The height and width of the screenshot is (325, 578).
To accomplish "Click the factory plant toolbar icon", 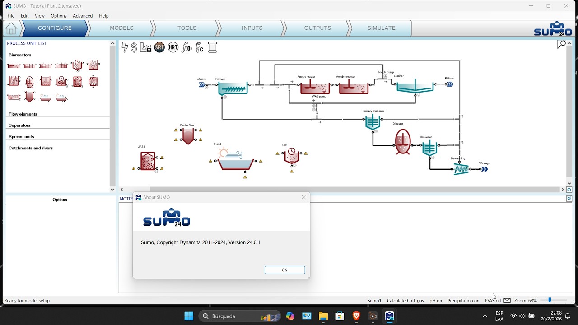I will [146, 47].
